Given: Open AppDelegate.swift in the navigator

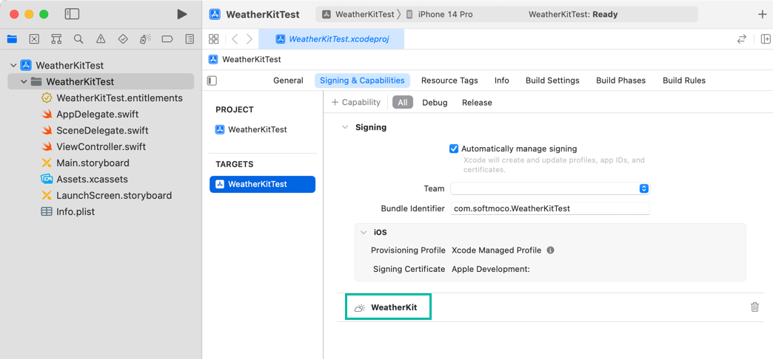Looking at the screenshot, I should click(97, 114).
